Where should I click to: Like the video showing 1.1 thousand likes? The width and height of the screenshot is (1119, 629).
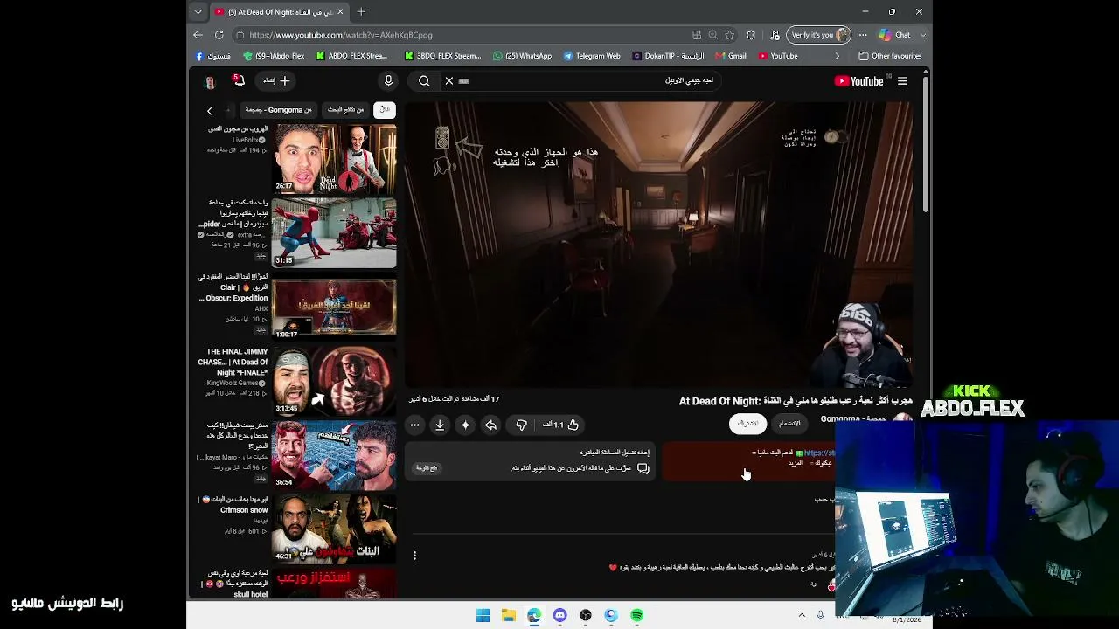[x=560, y=425]
